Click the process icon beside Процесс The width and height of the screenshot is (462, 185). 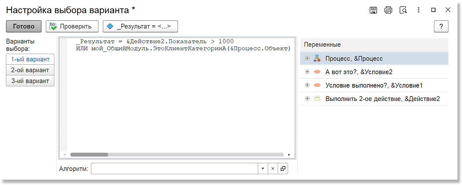click(317, 59)
